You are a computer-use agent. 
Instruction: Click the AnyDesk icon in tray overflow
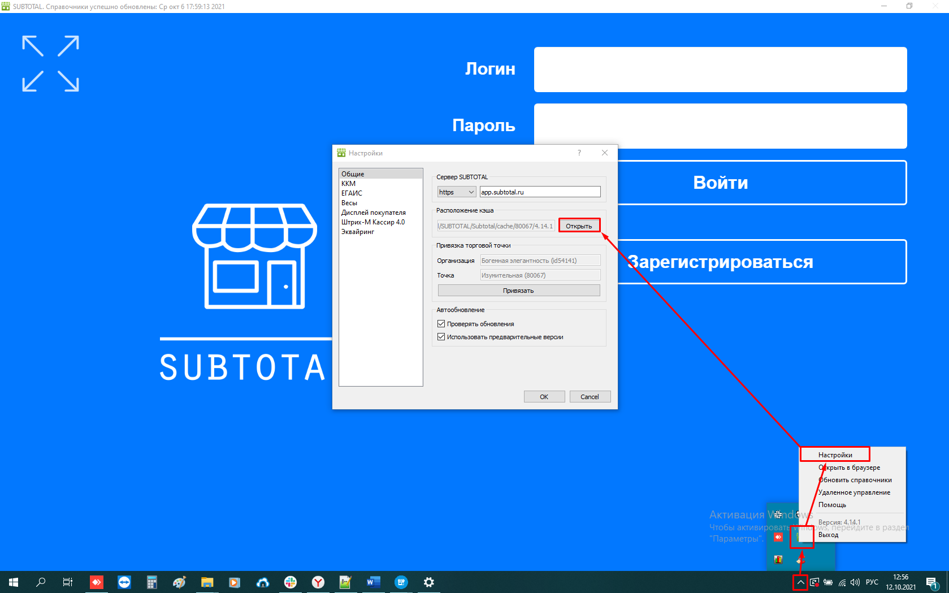tap(778, 537)
